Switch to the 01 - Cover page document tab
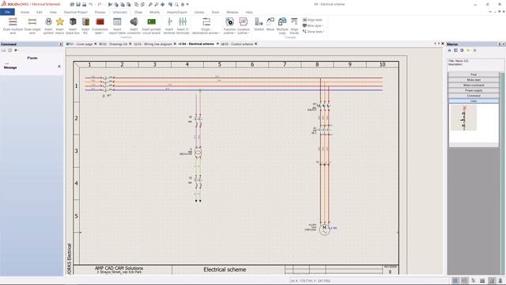The height and width of the screenshot is (285, 506). coord(80,44)
